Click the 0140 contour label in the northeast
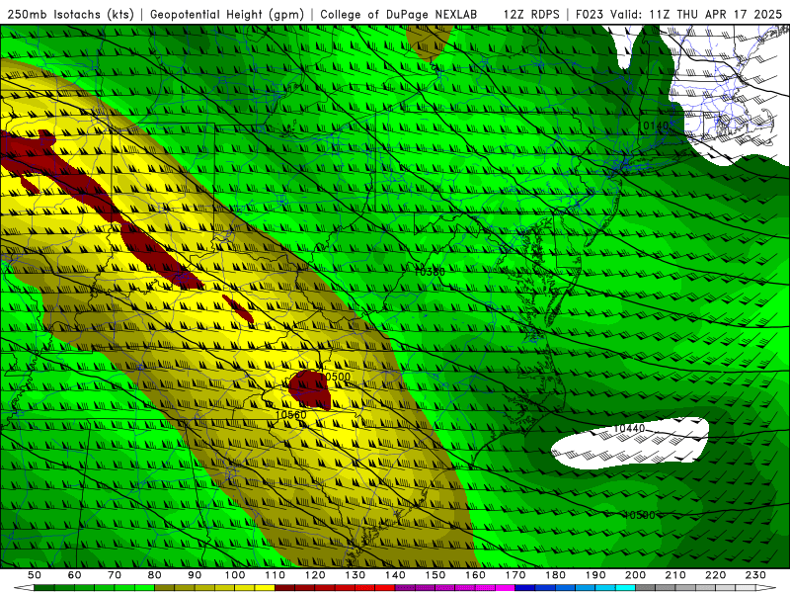Viewport: 790px width, 593px height. (x=656, y=126)
